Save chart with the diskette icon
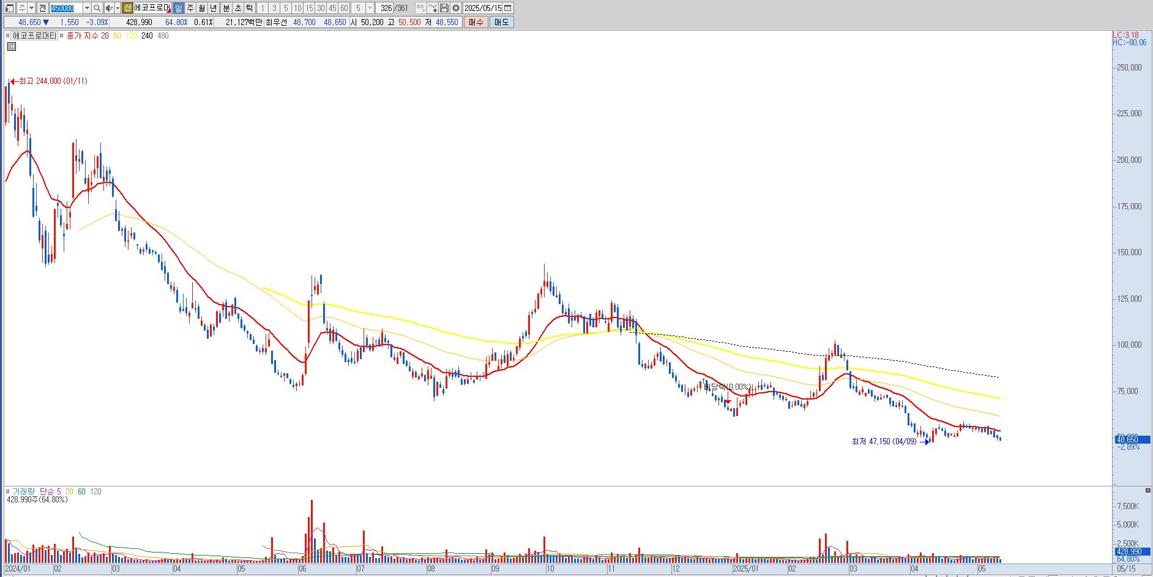This screenshot has width=1153, height=577. coord(444,8)
